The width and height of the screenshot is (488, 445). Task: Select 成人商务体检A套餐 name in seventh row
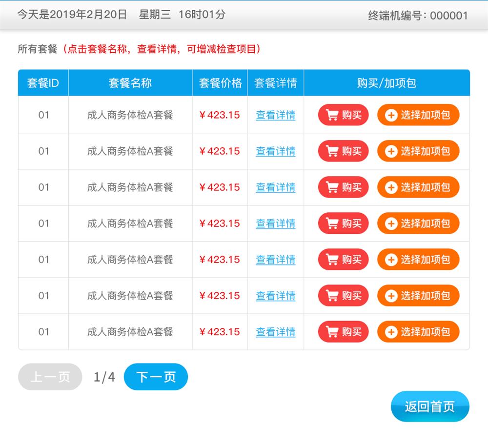130,331
